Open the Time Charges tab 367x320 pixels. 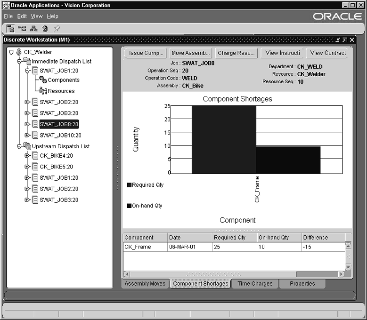255,284
